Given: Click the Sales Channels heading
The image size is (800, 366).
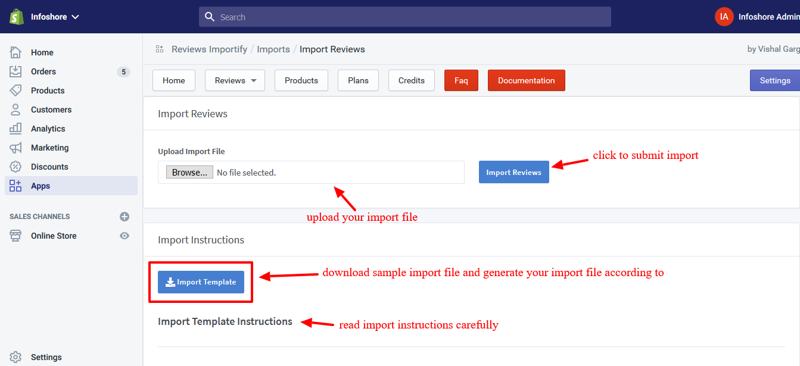Looking at the screenshot, I should tap(40, 217).
